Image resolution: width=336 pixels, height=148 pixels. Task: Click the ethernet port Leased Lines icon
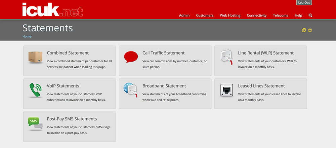226,90
